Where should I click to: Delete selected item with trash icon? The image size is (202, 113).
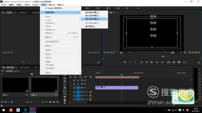click(x=57, y=102)
